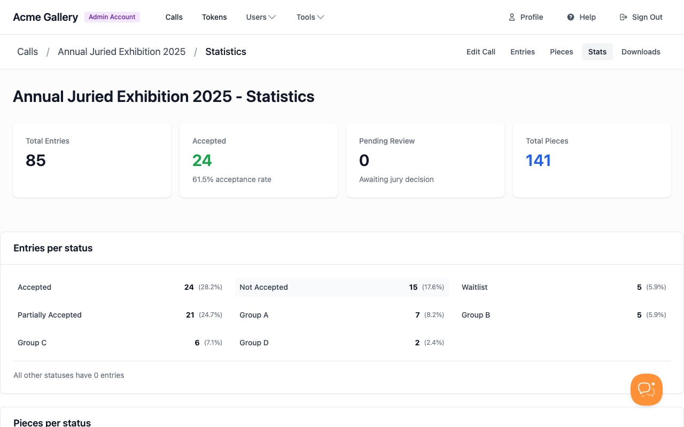
Task: Click the Admin Account badge
Action: 112,17
